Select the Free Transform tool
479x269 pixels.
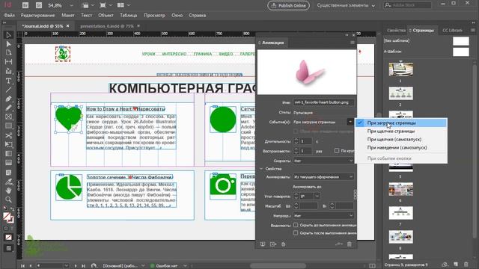pyautogui.click(x=8, y=144)
